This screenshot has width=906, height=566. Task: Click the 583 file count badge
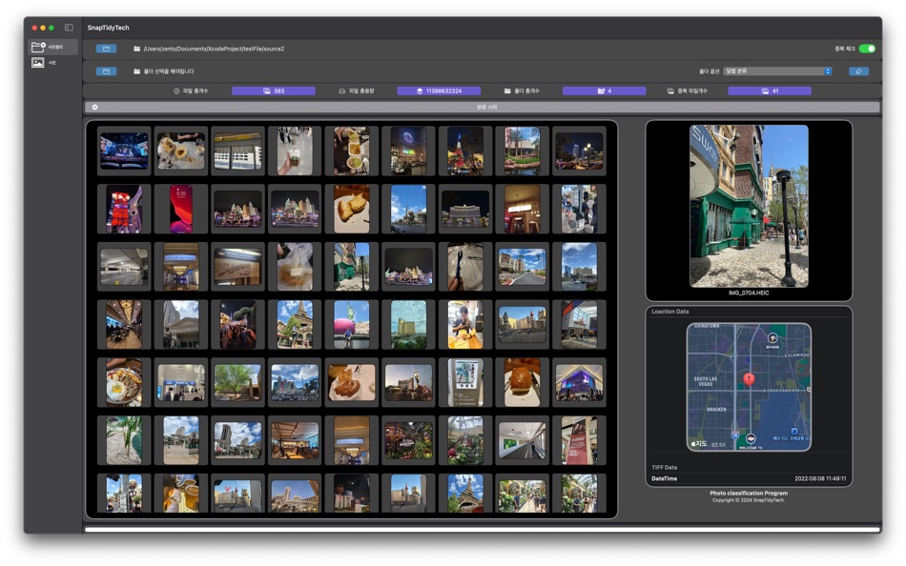tap(274, 91)
